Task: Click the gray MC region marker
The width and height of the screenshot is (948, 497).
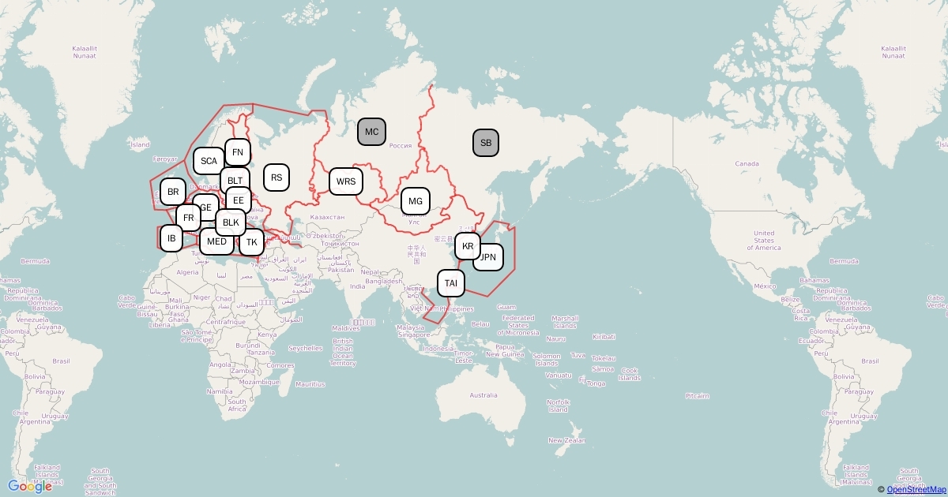Action: coord(371,132)
